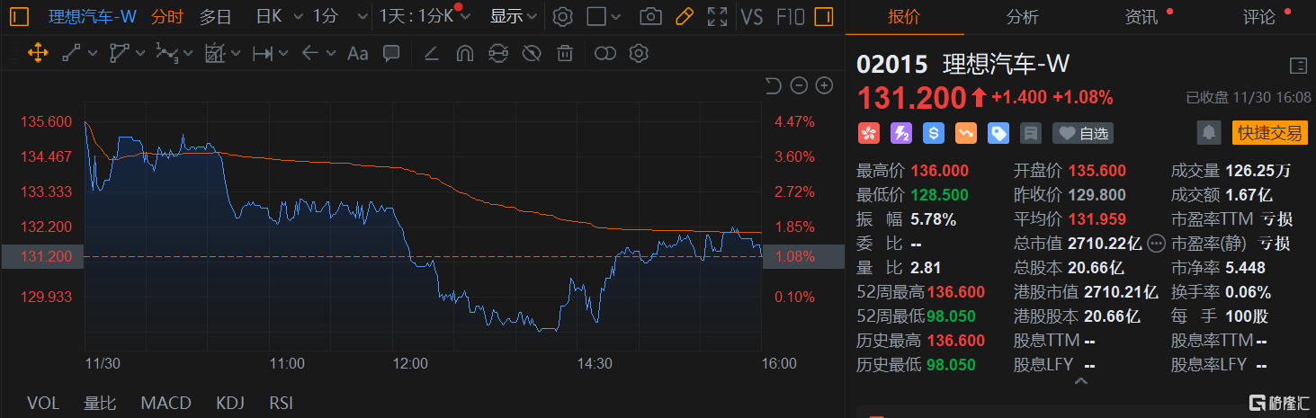The height and width of the screenshot is (418, 1316).
Task: Zoom in the chart with plus icon
Action: tap(824, 85)
